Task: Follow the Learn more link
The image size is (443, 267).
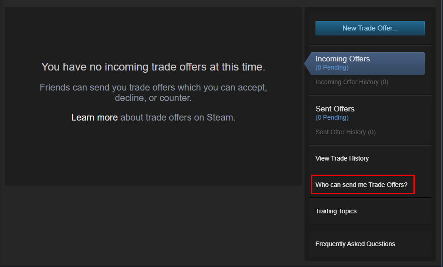Action: pos(94,117)
